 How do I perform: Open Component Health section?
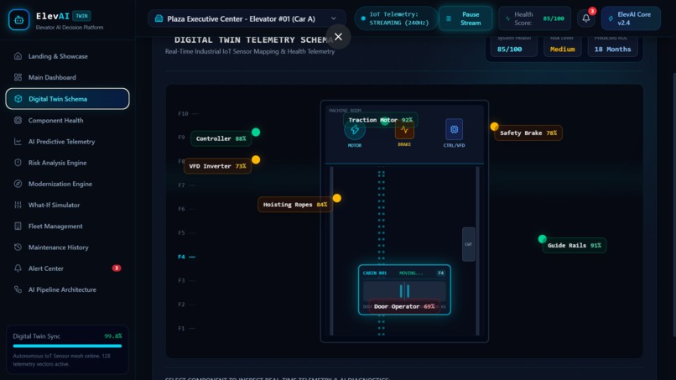point(67,120)
